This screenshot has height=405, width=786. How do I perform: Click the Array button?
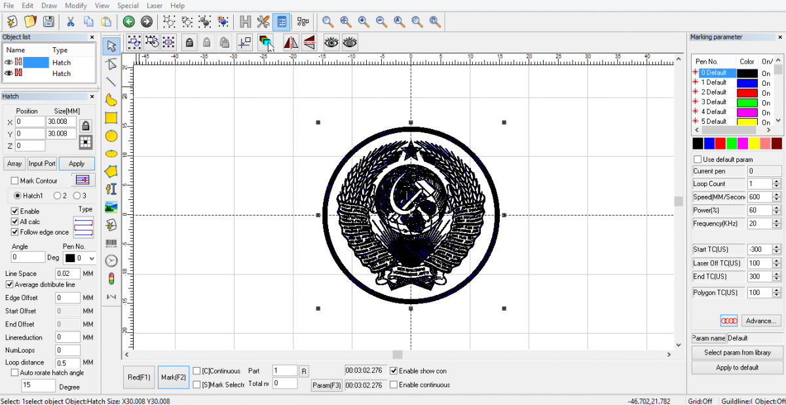pos(14,164)
